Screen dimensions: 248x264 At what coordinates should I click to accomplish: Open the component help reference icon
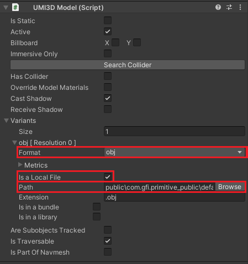[218, 7]
